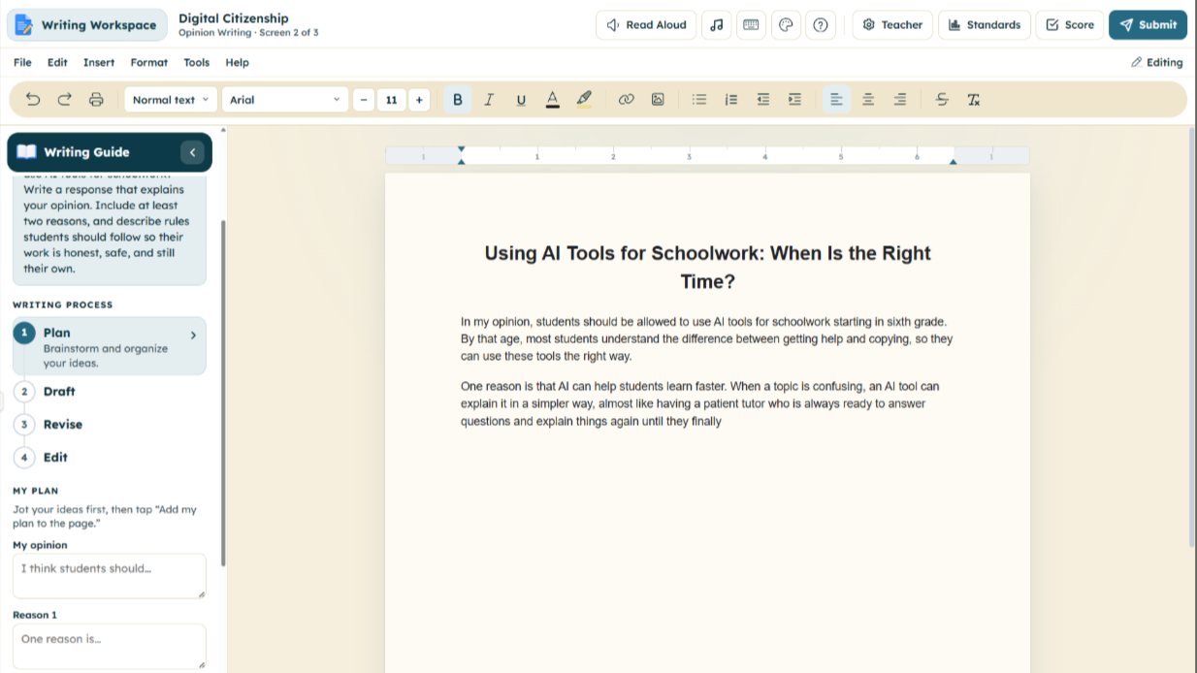Click the music note icon

(717, 25)
